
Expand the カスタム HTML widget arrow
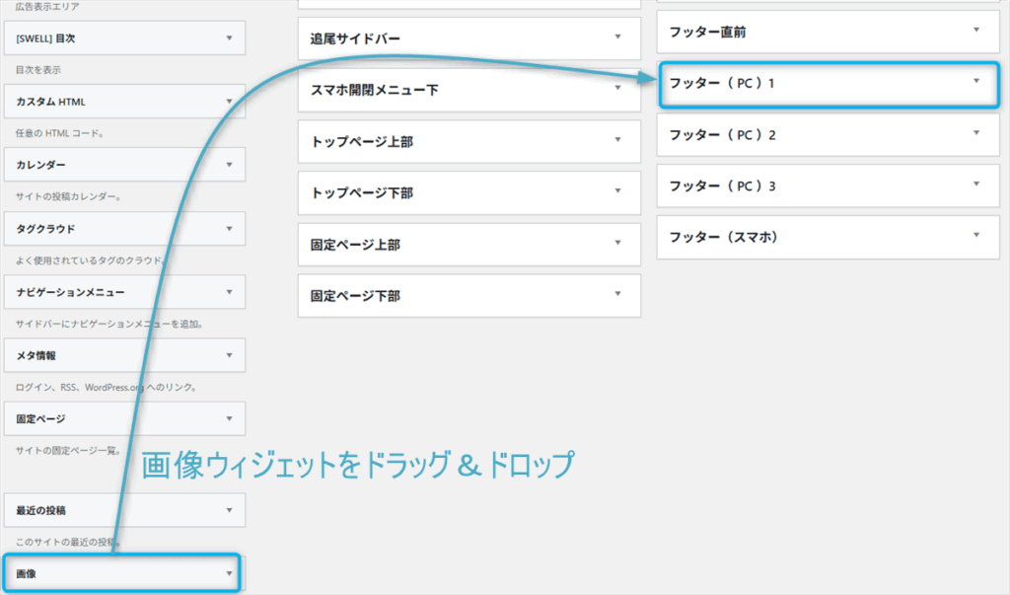229,102
